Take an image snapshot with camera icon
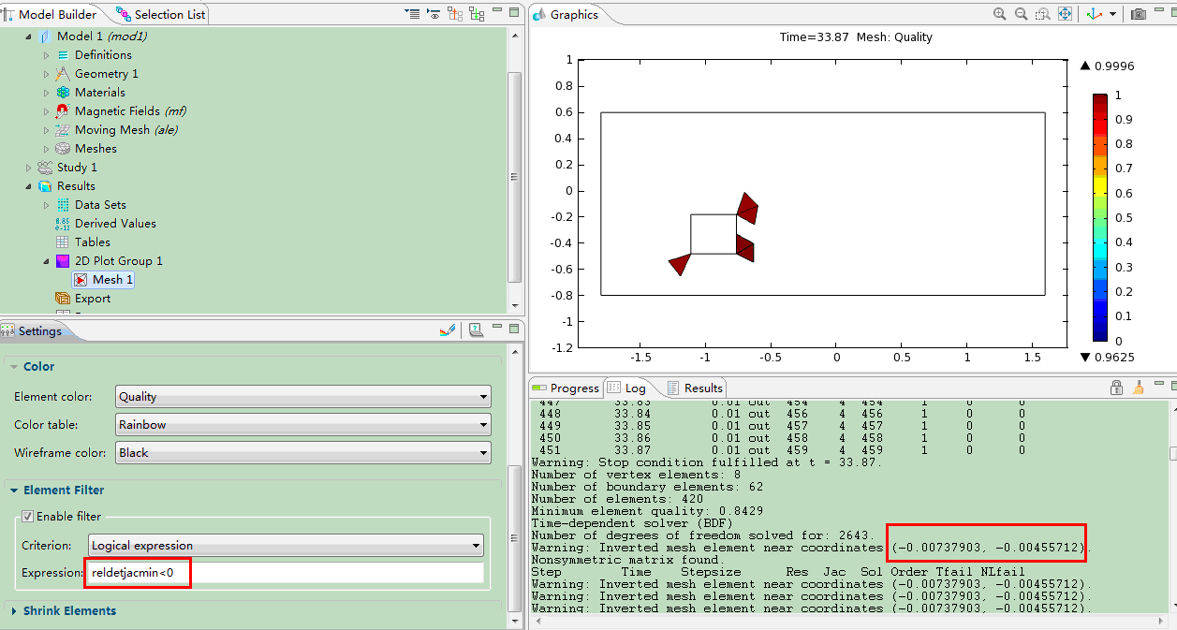This screenshot has height=630, width=1177. pyautogui.click(x=1139, y=14)
